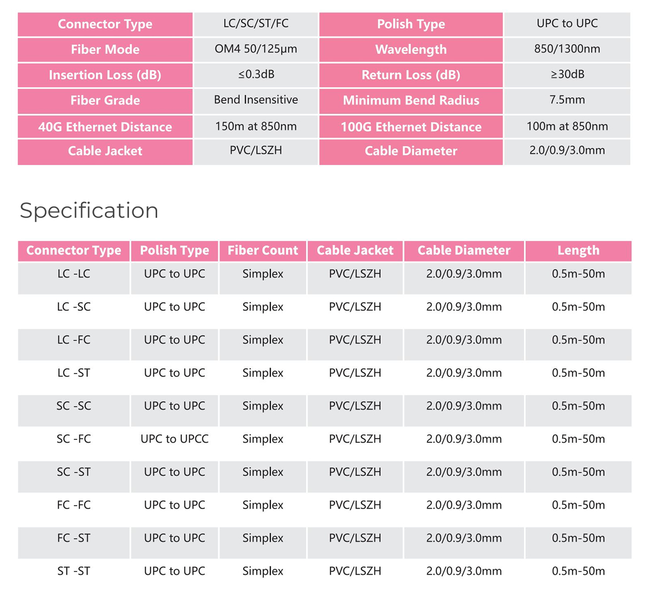Select the LC/SC/ST/FC value cell

[256, 24]
